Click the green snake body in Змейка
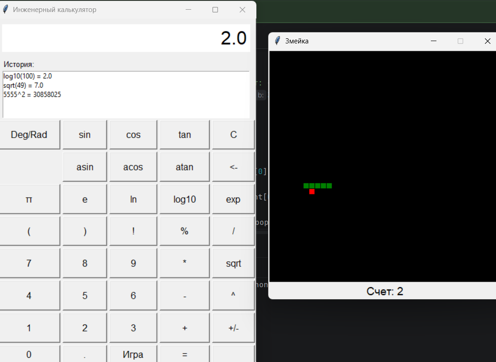Viewport: 496px width, 362px height. tap(318, 186)
